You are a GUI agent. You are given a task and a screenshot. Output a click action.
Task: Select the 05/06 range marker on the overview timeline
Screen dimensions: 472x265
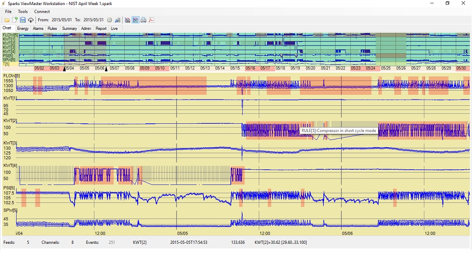coord(106,69)
